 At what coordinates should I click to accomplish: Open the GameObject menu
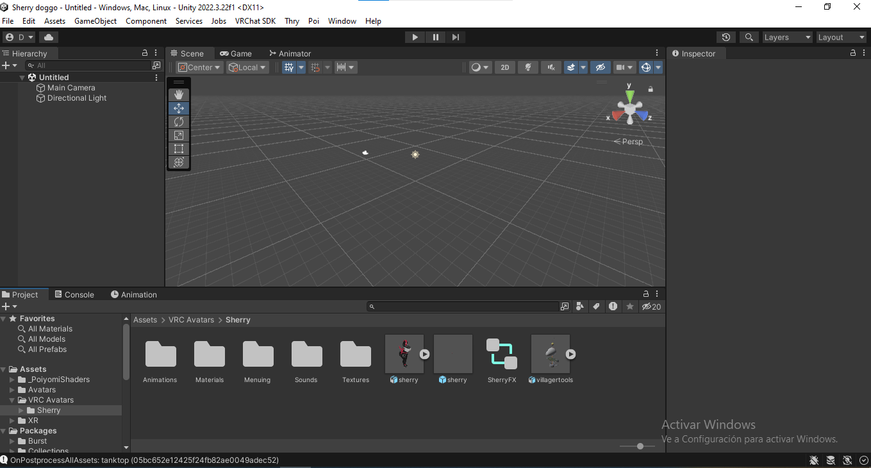pyautogui.click(x=95, y=21)
